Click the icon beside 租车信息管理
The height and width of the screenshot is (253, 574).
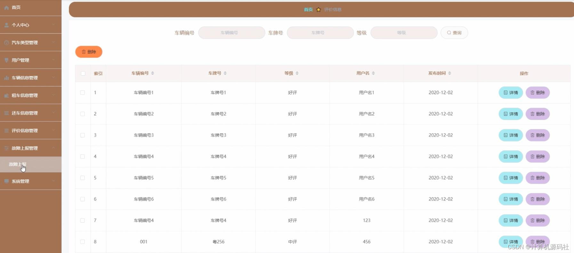coord(6,95)
